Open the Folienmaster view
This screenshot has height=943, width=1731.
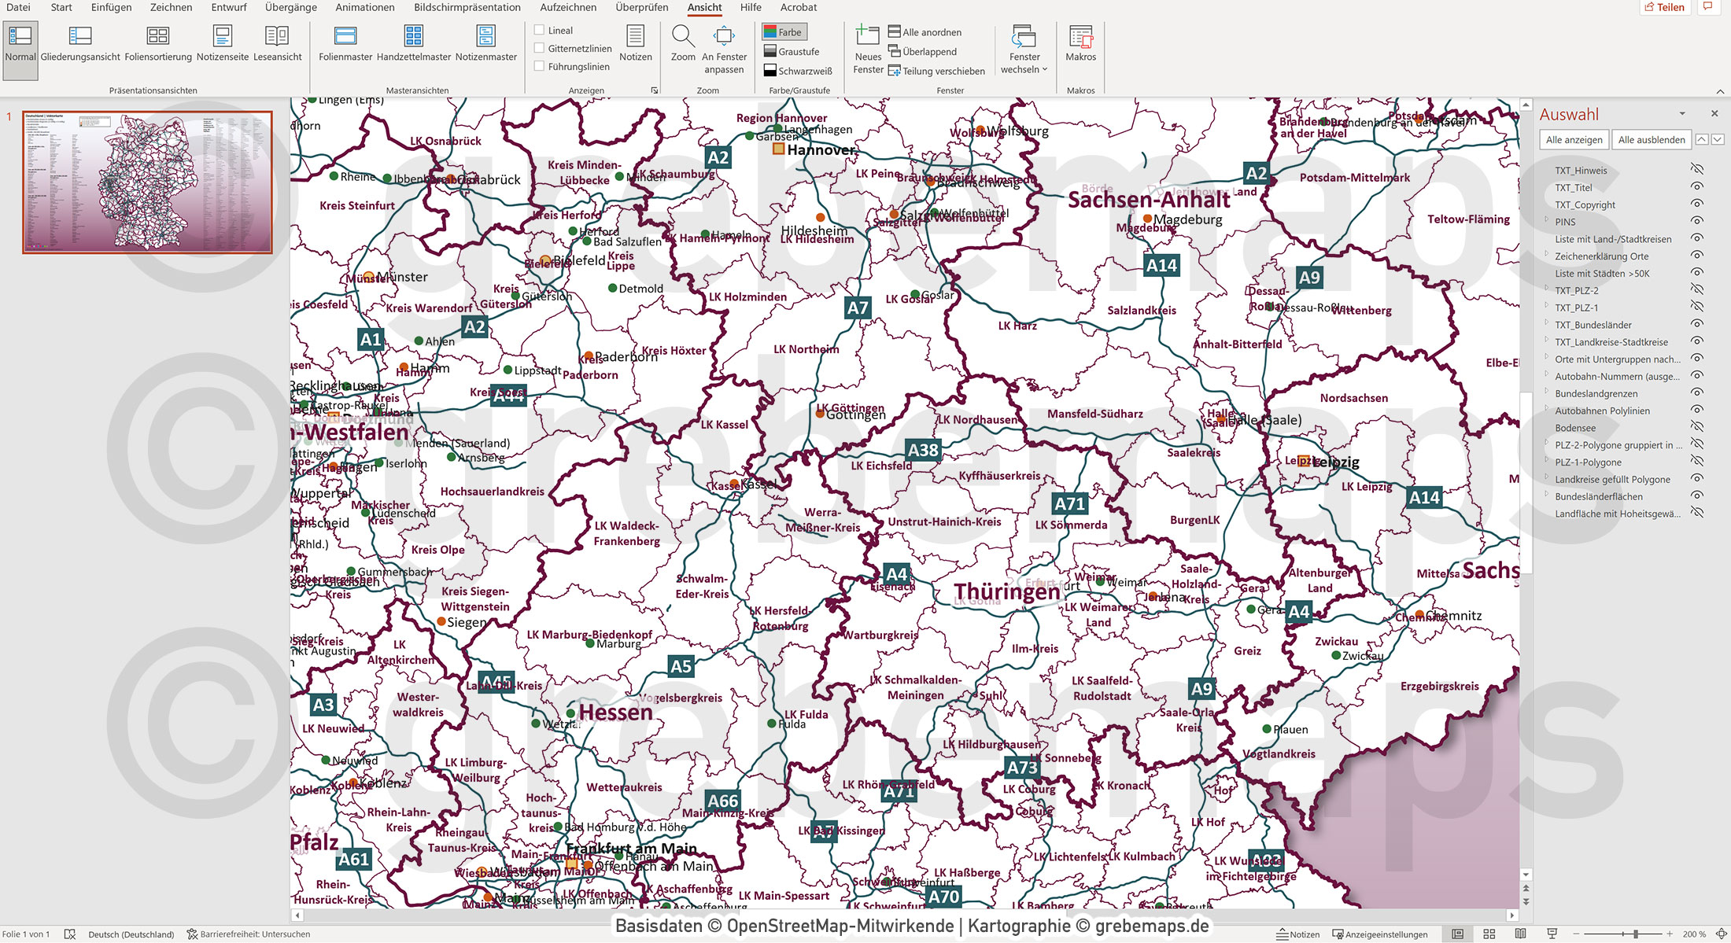pos(345,43)
